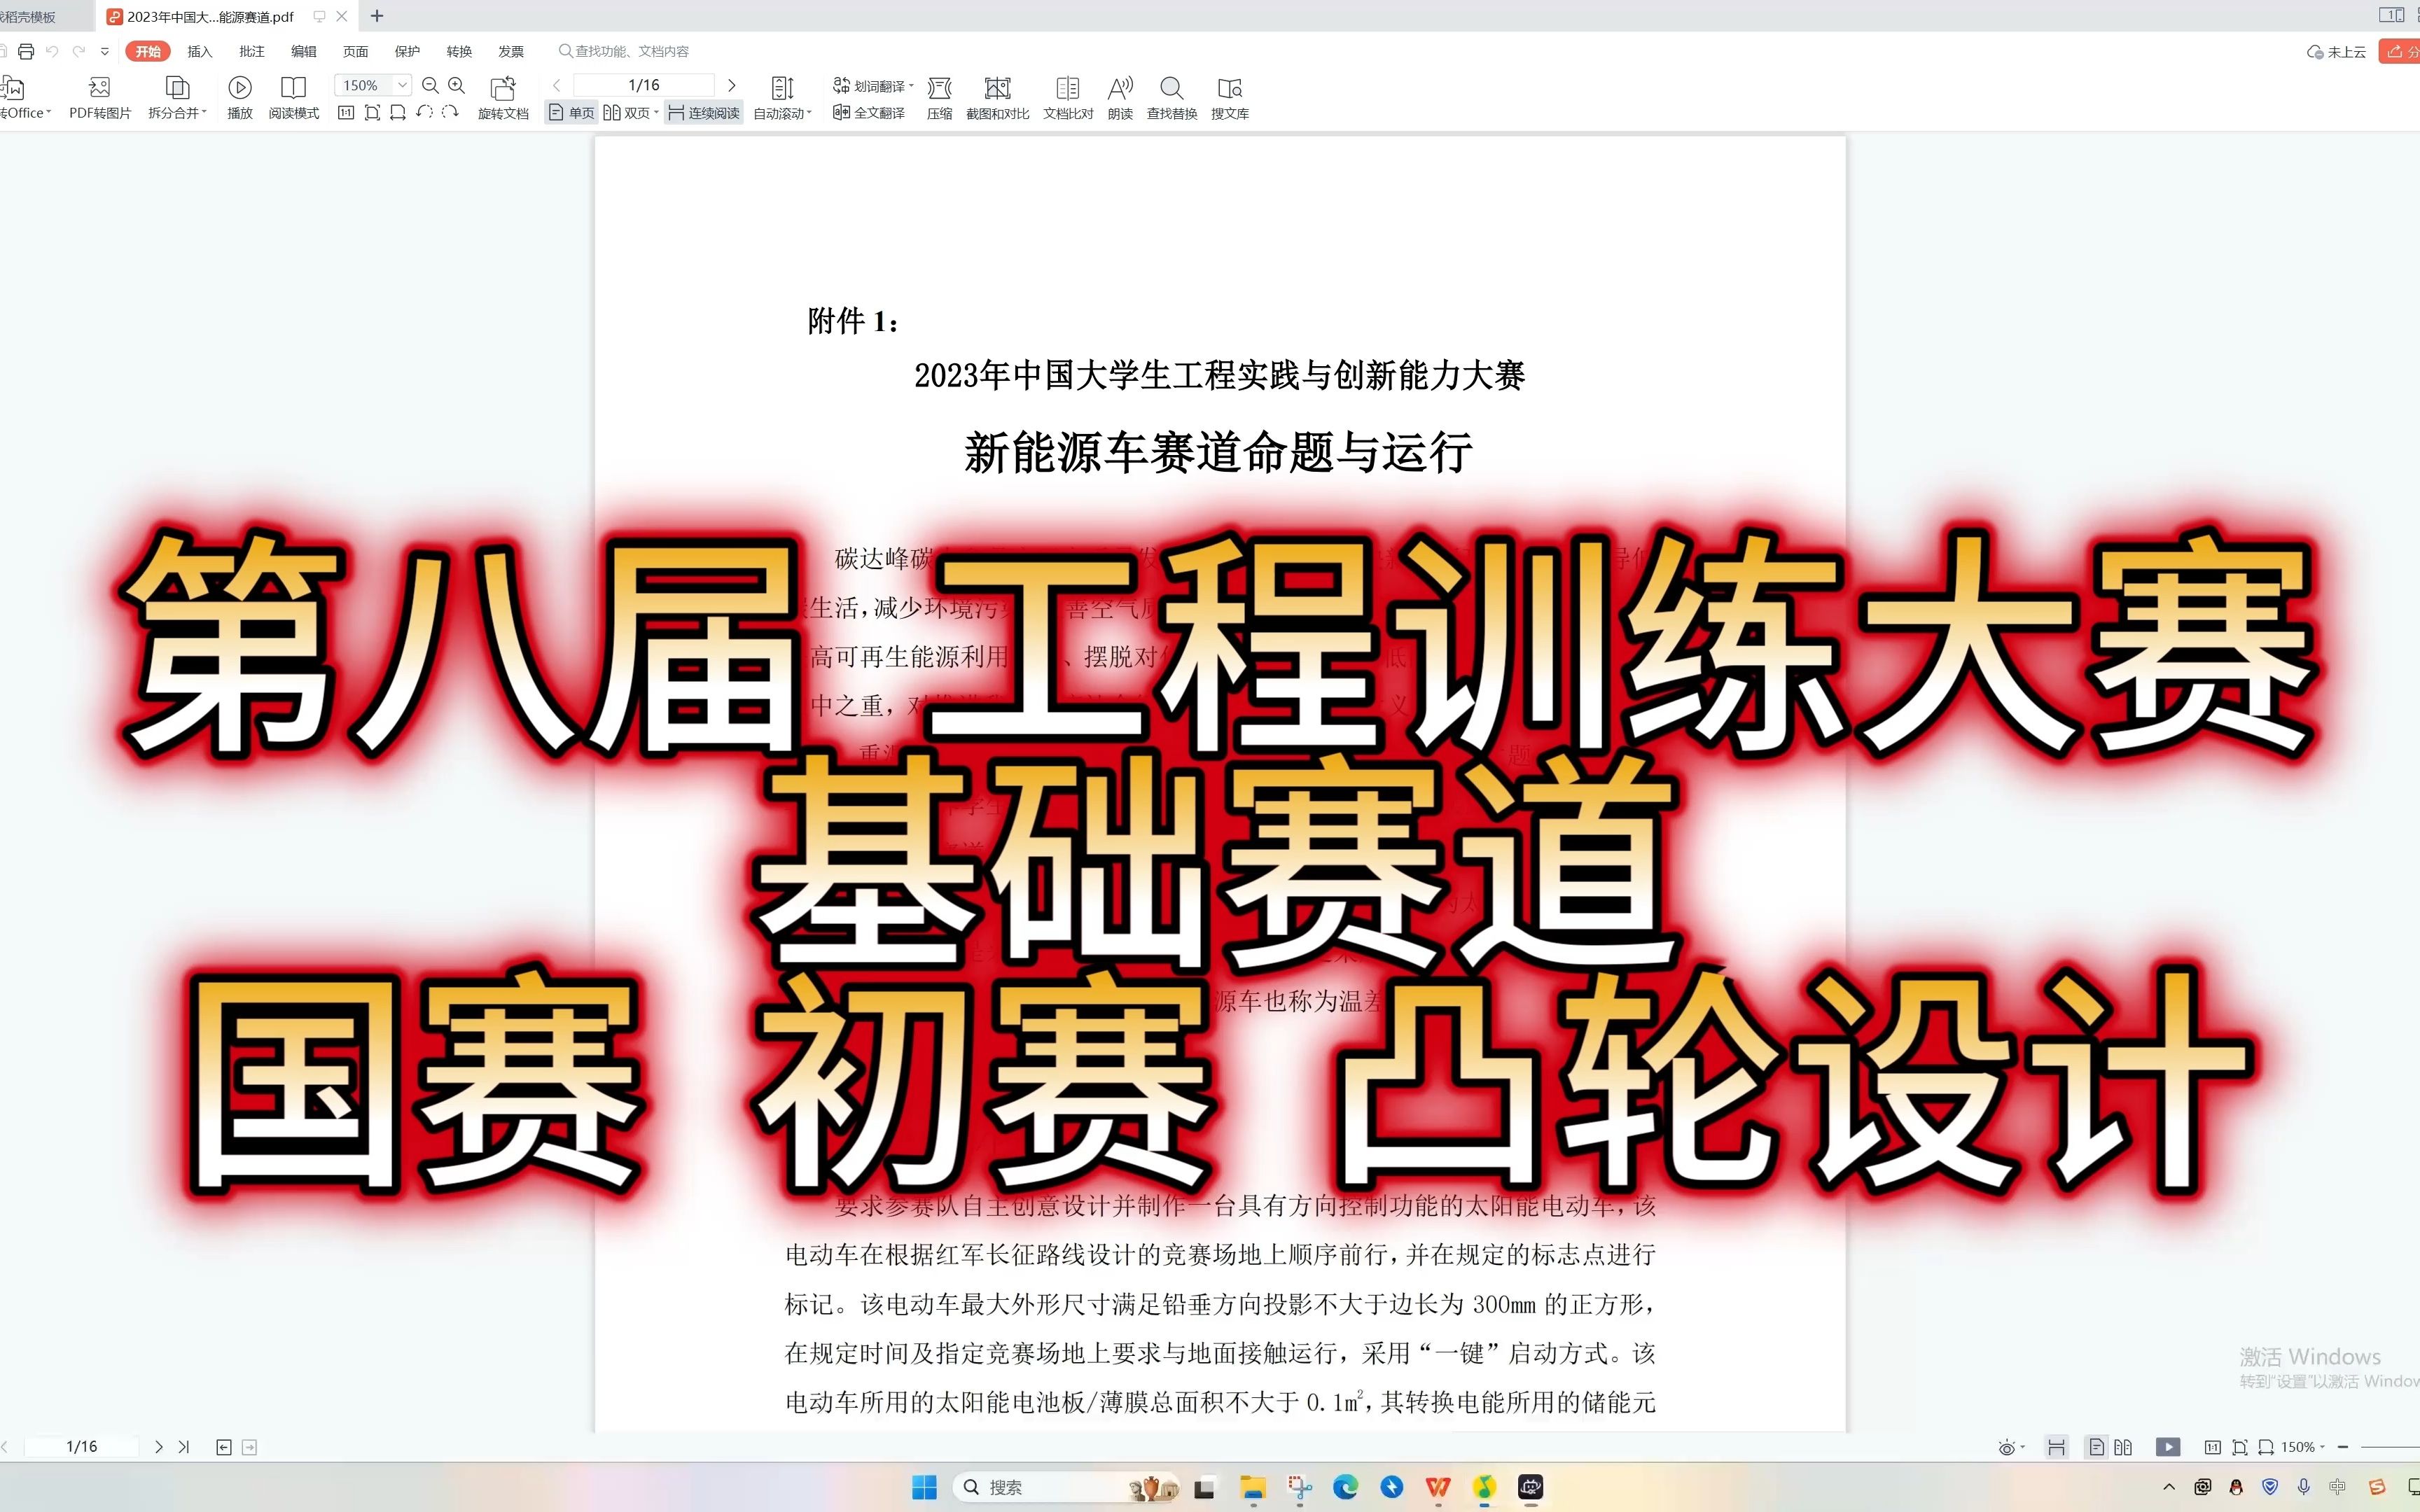Open the 自动滚动 dropdown tool
This screenshot has height=1512, width=2420.
point(783,98)
